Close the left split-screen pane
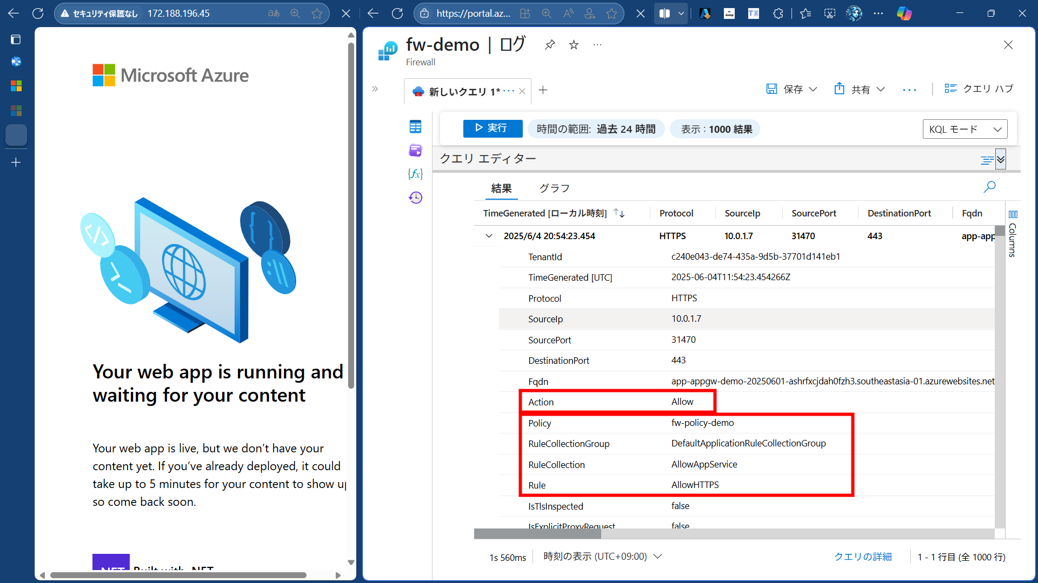1038x583 pixels. (x=346, y=13)
